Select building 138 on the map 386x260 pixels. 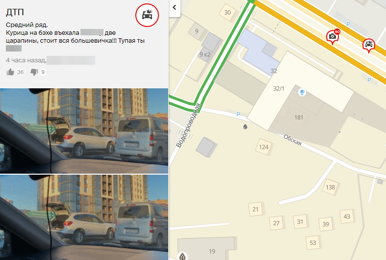[x=330, y=187]
